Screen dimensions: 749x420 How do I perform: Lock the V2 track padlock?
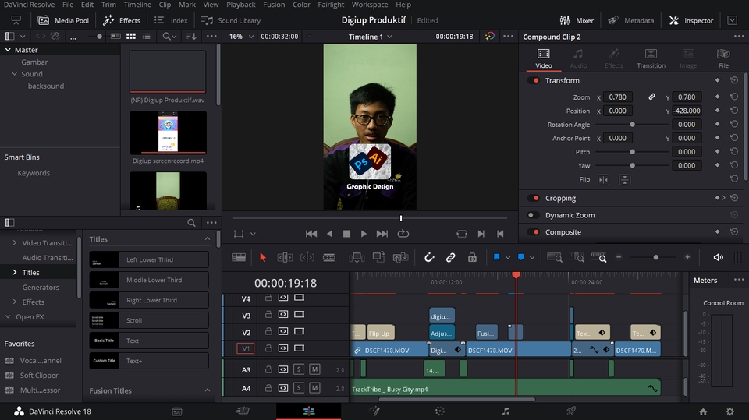[268, 331]
